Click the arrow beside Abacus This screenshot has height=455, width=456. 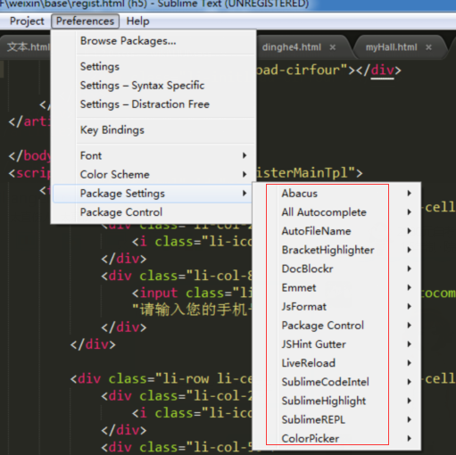[410, 194]
